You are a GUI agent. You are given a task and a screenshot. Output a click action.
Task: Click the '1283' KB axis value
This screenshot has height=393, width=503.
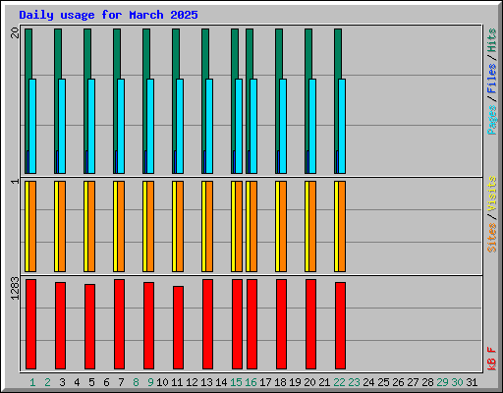15,288
